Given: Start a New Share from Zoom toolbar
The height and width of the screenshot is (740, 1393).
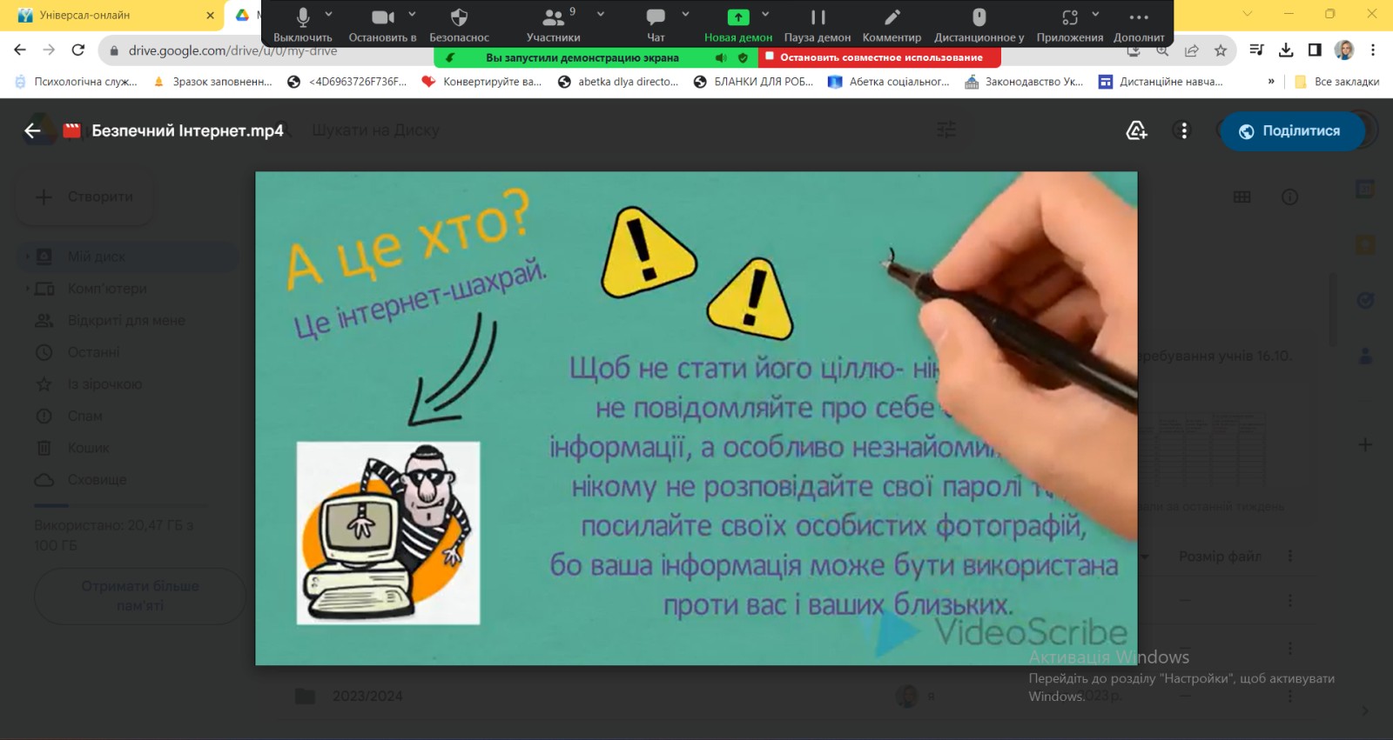Looking at the screenshot, I should coord(738,23).
